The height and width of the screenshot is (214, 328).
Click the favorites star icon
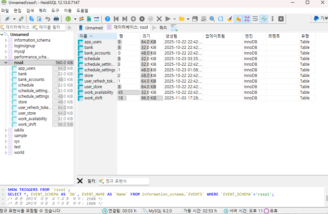pyautogui.click(x=69, y=27)
